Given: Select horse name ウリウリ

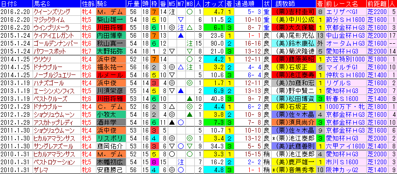Looking at the screenshot, I should (x=42, y=59).
